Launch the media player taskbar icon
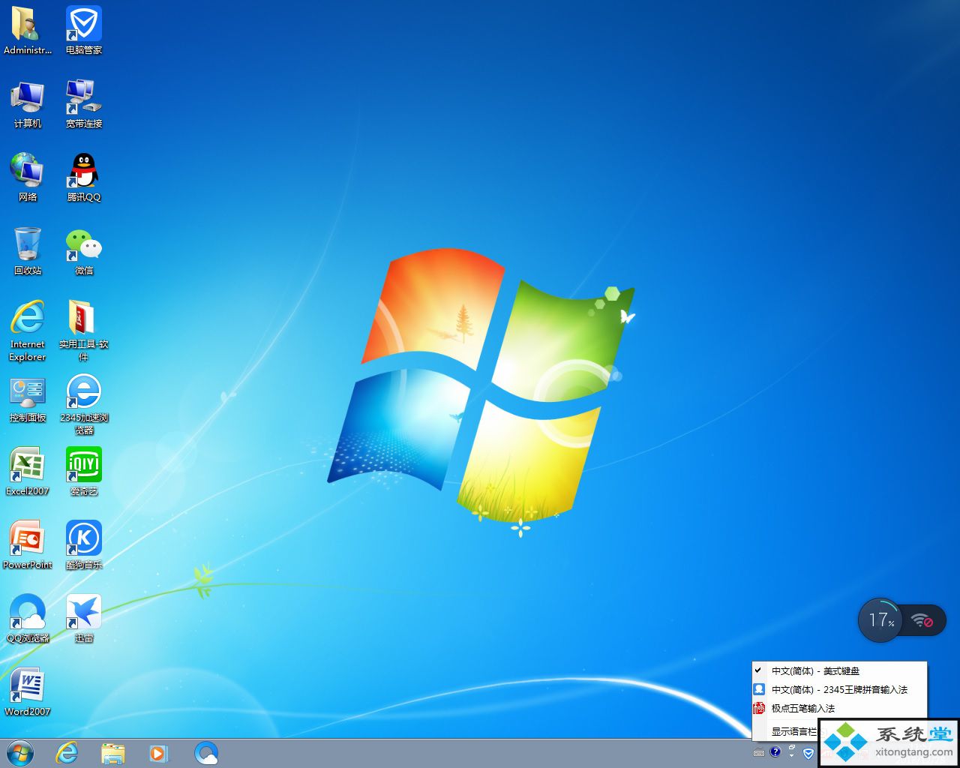 pyautogui.click(x=159, y=753)
